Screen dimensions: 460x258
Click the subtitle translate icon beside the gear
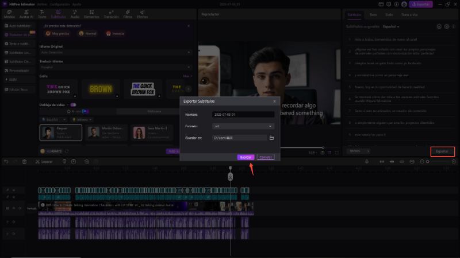click(x=439, y=26)
